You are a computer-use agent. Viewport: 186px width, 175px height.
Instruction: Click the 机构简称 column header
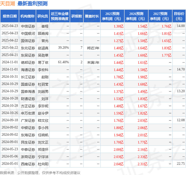tap(27, 16)
